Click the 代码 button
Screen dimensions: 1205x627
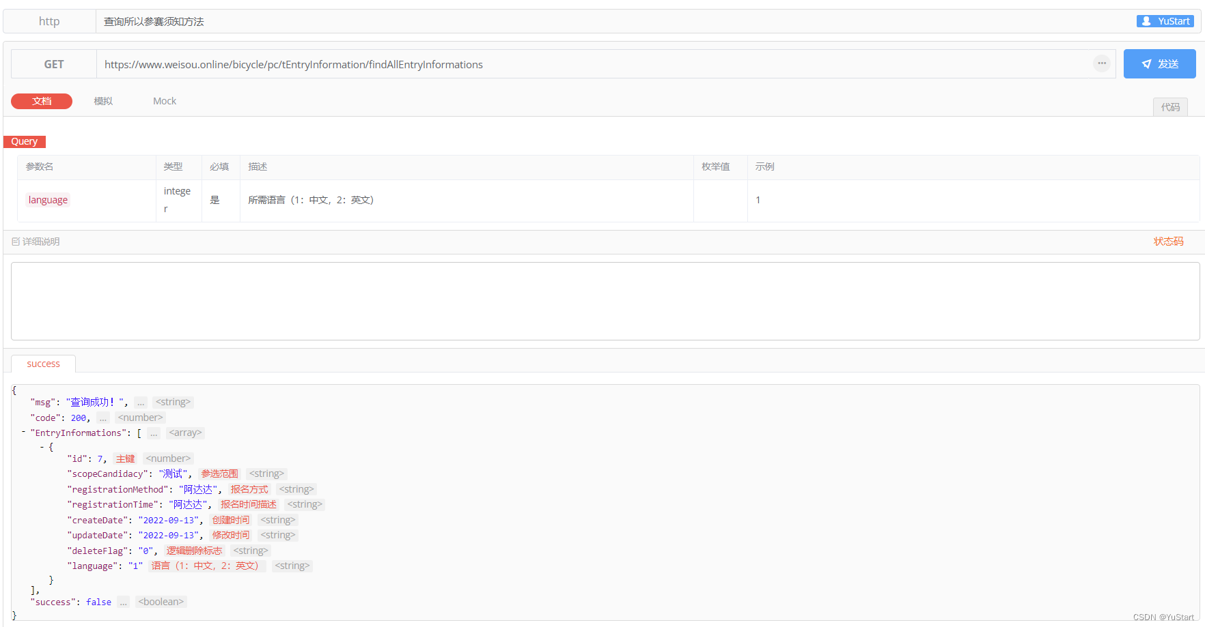tap(1170, 107)
